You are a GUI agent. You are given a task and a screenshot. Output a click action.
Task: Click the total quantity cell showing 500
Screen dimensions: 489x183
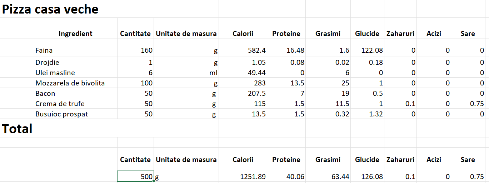pos(136,177)
